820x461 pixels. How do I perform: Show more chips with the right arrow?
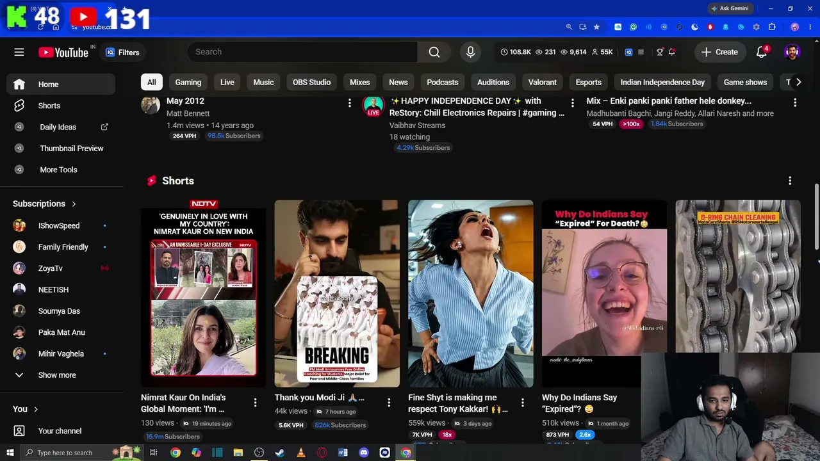point(798,82)
